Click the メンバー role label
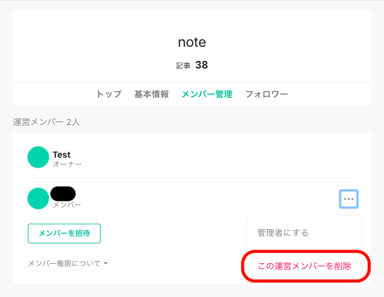Screen dimensions: 384x297 [x=67, y=205]
